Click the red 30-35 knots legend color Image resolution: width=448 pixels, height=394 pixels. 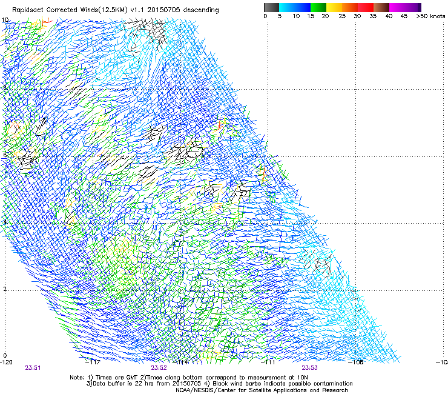click(366, 7)
